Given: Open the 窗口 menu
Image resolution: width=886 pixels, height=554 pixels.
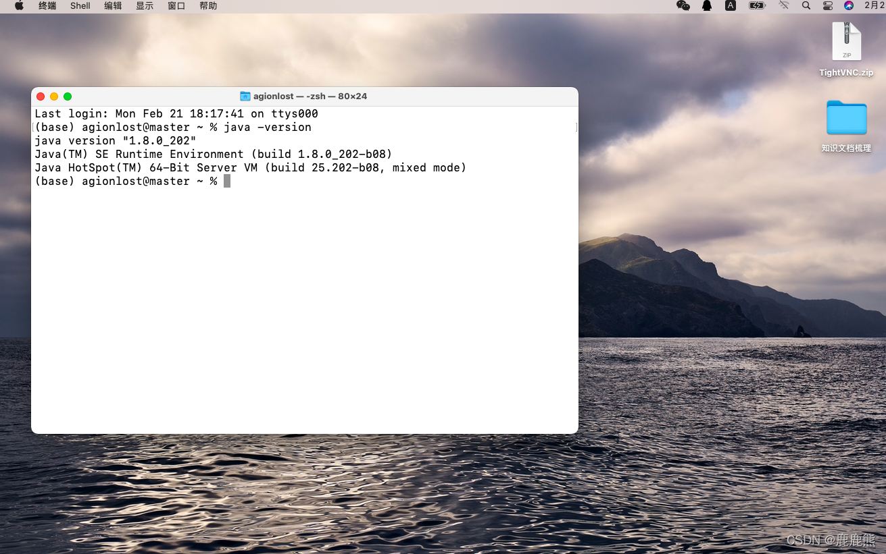Looking at the screenshot, I should click(176, 5).
